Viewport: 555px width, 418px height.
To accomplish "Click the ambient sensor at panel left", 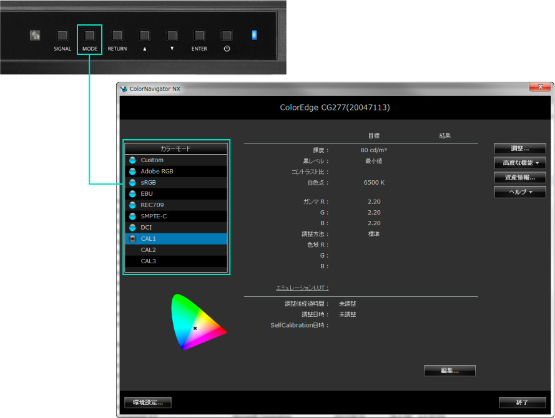I will 35,36.
